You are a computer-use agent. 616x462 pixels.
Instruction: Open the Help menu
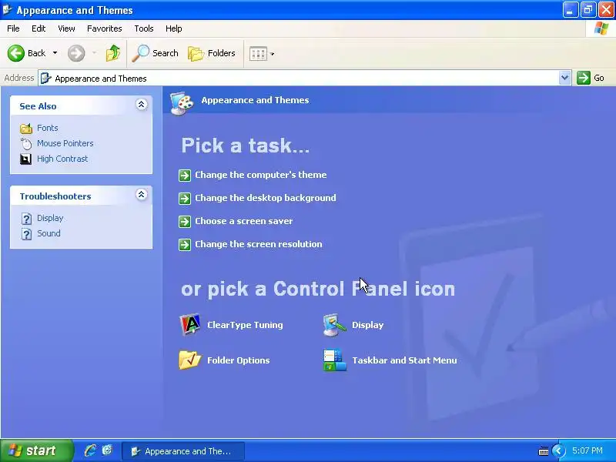174,28
